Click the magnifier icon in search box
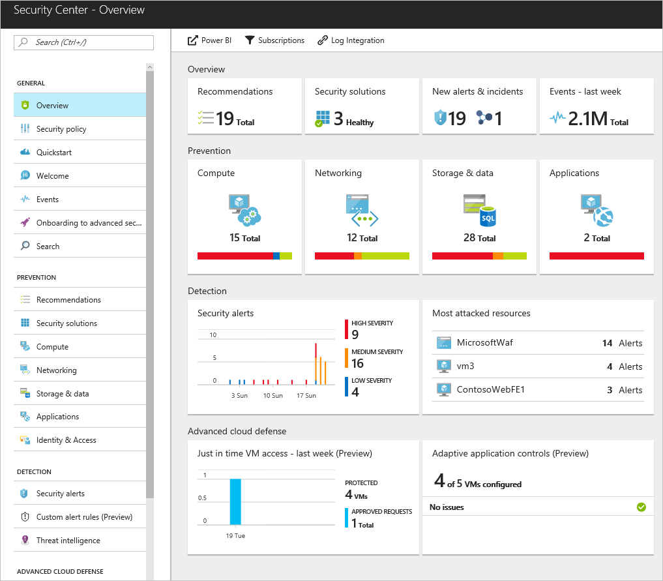663x581 pixels. (x=23, y=42)
